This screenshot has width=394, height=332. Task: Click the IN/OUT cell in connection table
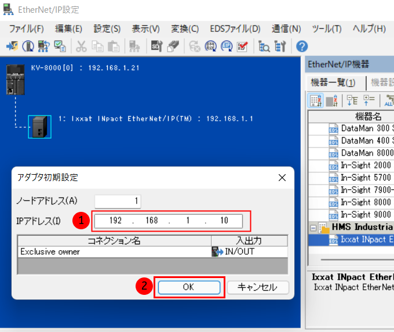[x=249, y=252]
